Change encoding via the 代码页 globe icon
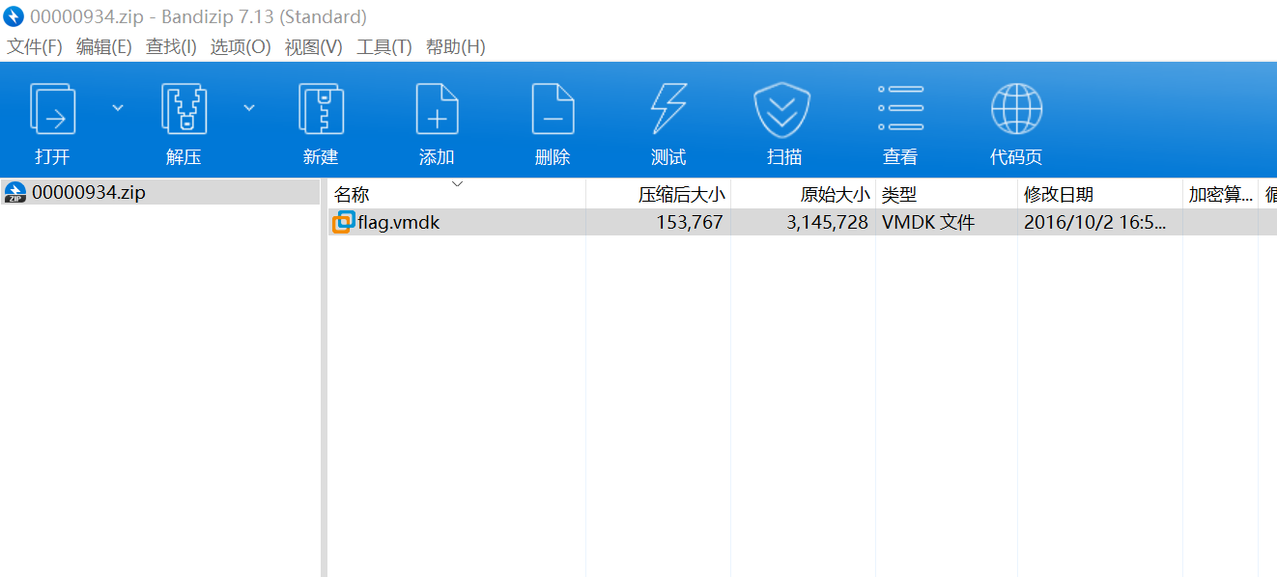This screenshot has width=1277, height=577. pyautogui.click(x=1016, y=118)
